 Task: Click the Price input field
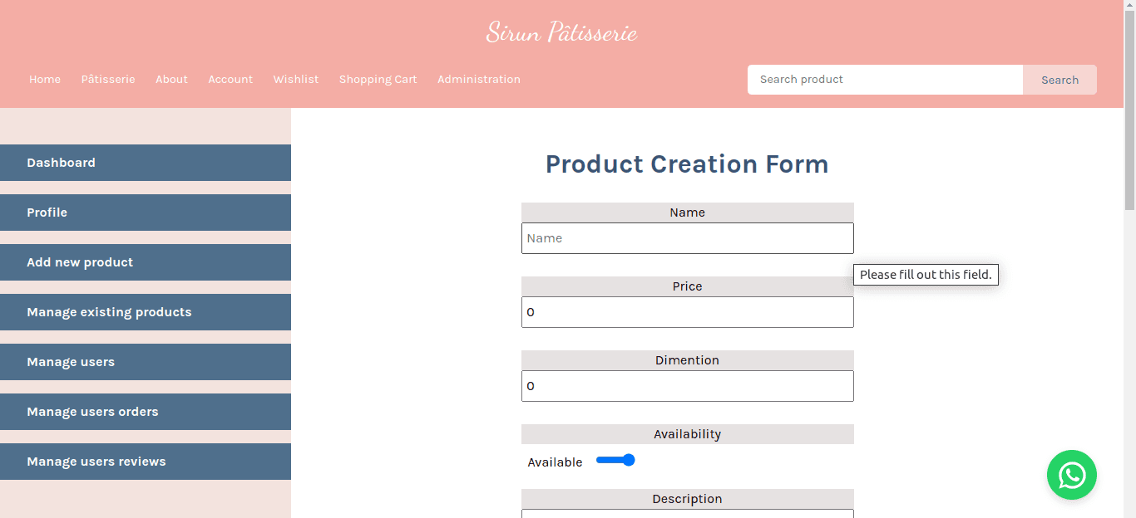pyautogui.click(x=687, y=312)
